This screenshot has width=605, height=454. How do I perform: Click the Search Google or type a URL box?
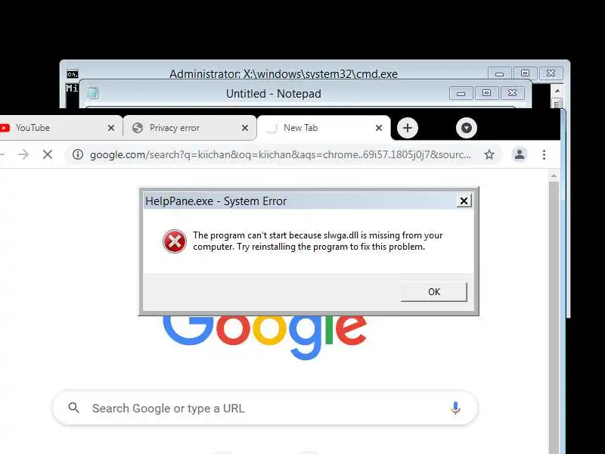coord(265,408)
